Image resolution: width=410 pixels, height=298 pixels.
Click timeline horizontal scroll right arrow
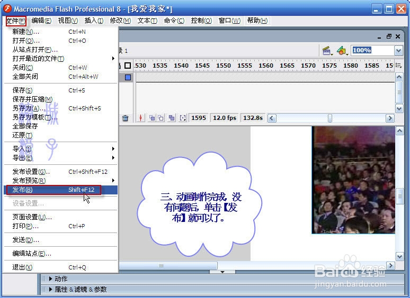click(x=390, y=118)
